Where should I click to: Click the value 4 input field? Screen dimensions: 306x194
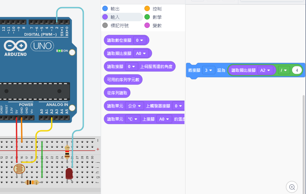297,70
